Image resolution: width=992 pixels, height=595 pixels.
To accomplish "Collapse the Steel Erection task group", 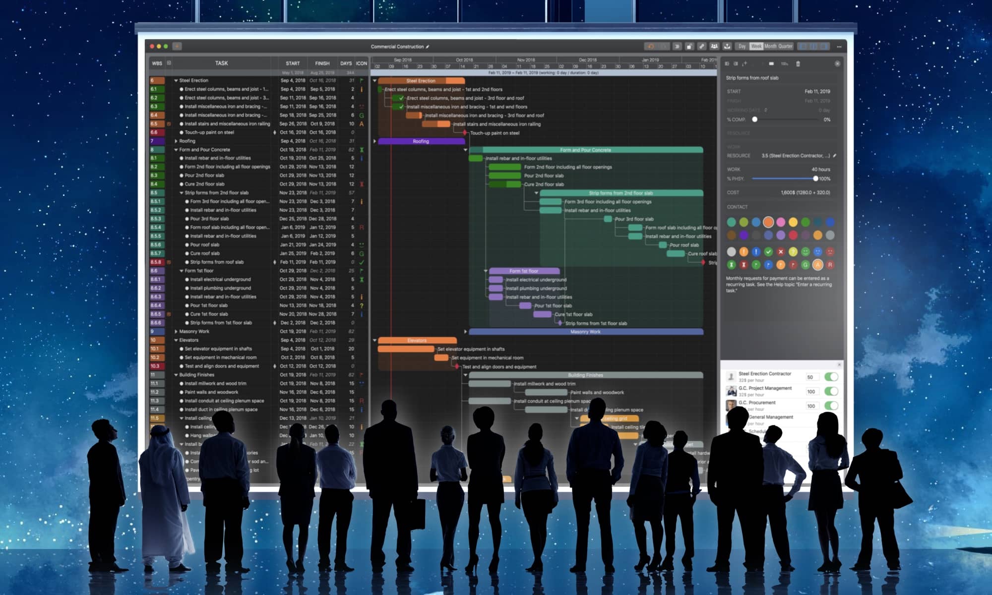I will click(176, 80).
